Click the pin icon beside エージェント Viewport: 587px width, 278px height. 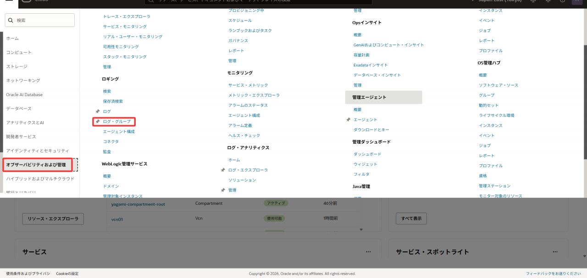tap(348, 120)
